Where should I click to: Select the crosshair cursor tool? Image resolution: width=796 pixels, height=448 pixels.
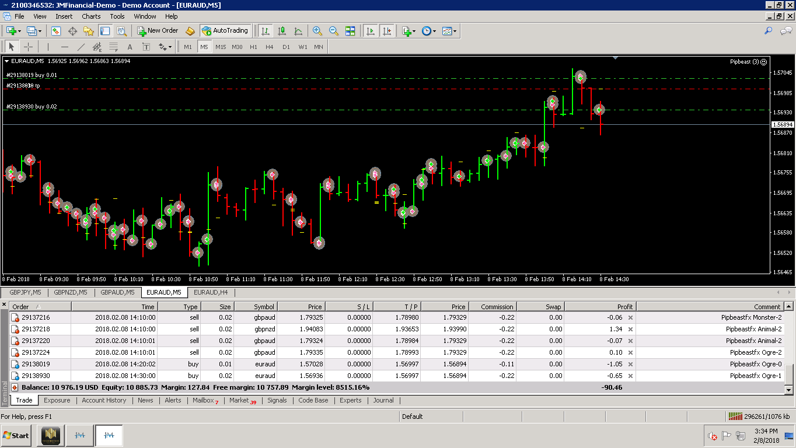[x=28, y=47]
